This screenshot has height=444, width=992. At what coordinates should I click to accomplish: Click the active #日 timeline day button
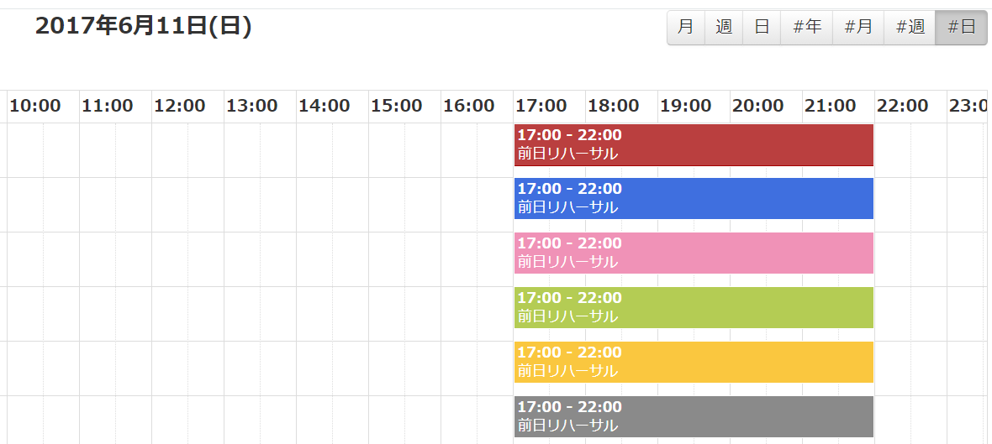[x=961, y=27]
